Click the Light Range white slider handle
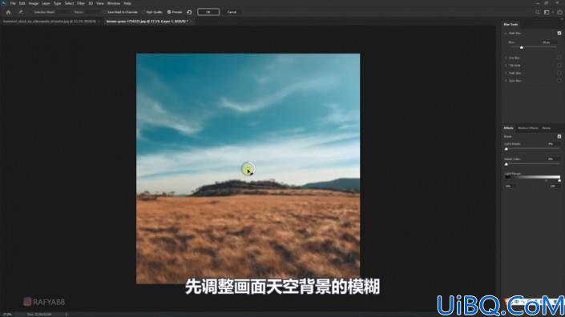The width and height of the screenshot is (565, 317). [x=559, y=180]
